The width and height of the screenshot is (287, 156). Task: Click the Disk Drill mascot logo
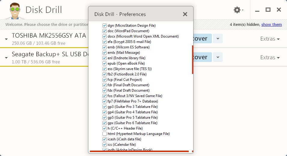(15, 11)
